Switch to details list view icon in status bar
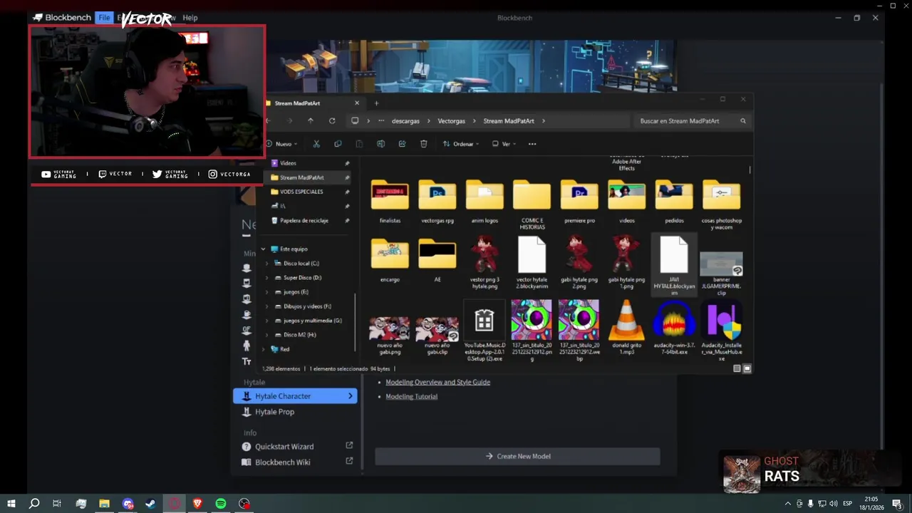The width and height of the screenshot is (912, 513). [737, 368]
